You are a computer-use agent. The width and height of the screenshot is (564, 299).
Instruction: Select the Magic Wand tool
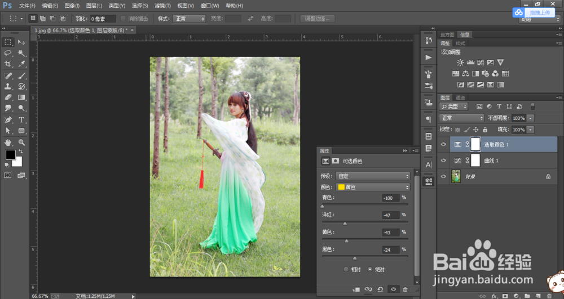pos(21,53)
